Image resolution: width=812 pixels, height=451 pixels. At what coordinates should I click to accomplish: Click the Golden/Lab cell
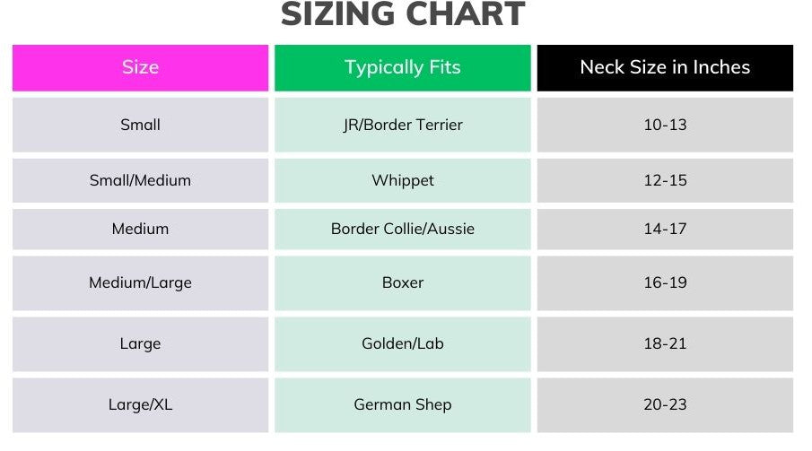point(402,343)
